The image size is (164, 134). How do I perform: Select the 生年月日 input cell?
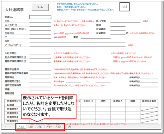(x=40, y=33)
